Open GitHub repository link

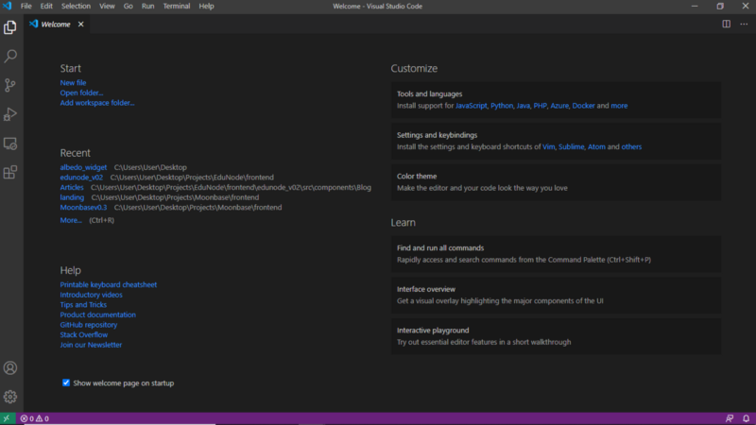tap(89, 325)
